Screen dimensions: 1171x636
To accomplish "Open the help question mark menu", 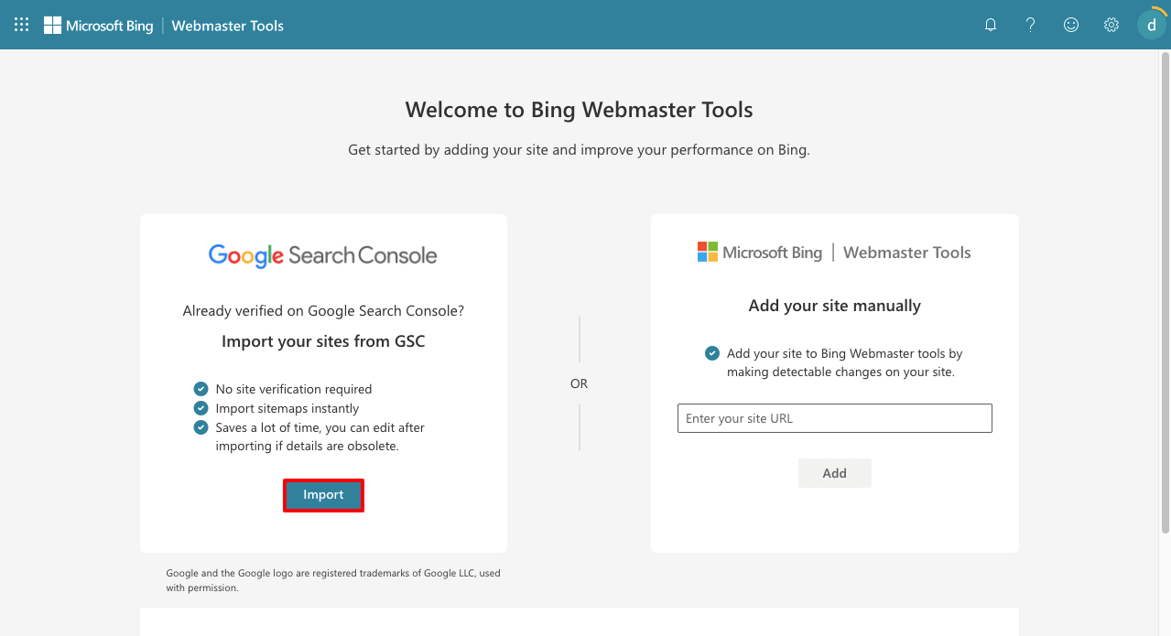I will [x=1031, y=25].
